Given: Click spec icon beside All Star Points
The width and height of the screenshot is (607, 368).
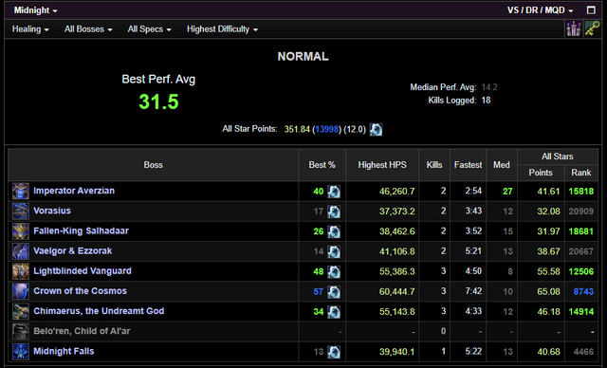Looking at the screenshot, I should click(376, 129).
